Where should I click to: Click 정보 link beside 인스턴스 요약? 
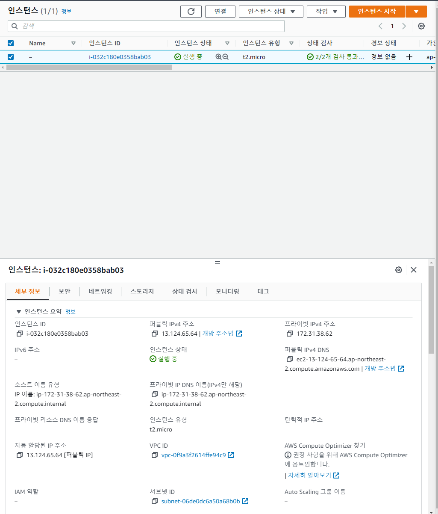coord(70,312)
